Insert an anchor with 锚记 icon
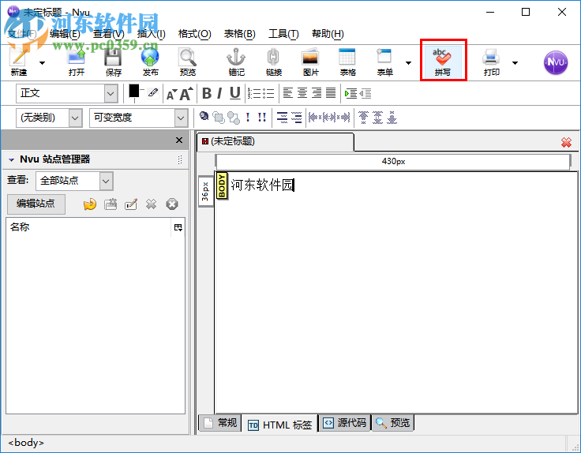 click(x=236, y=62)
